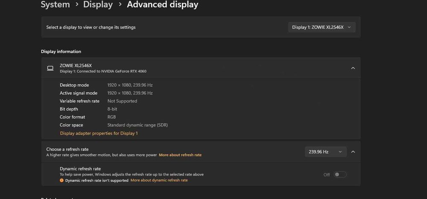Click Variable refresh rate Not Supported value
427x199 pixels.
click(122, 101)
